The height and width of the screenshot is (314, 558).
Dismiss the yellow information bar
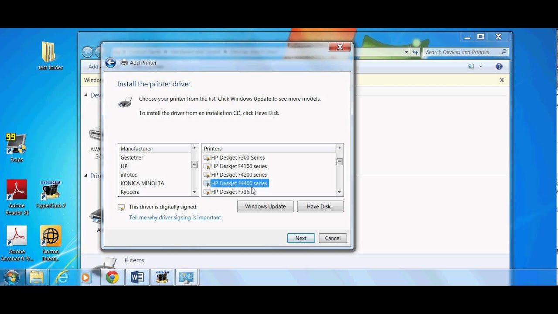(502, 80)
